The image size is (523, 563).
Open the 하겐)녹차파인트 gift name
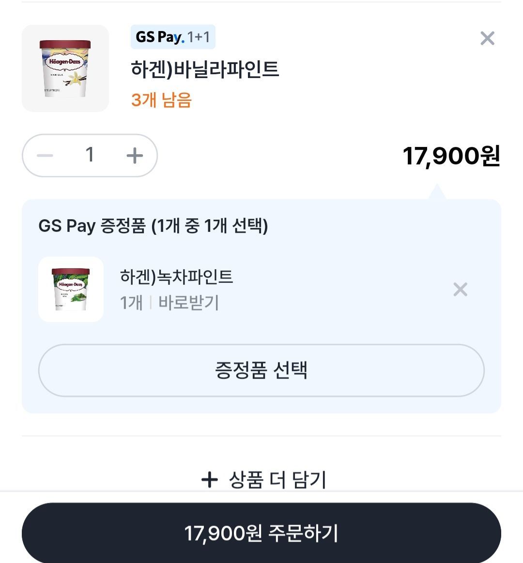tap(176, 276)
